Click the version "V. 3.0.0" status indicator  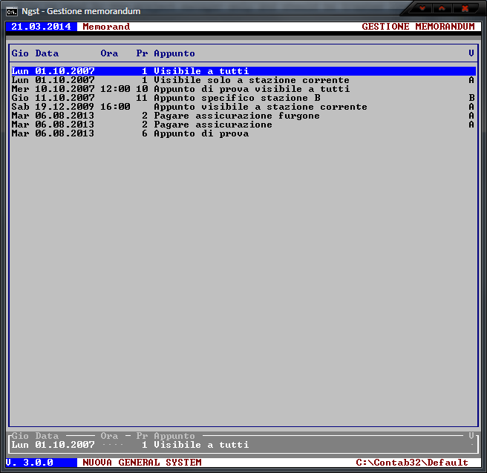29,463
